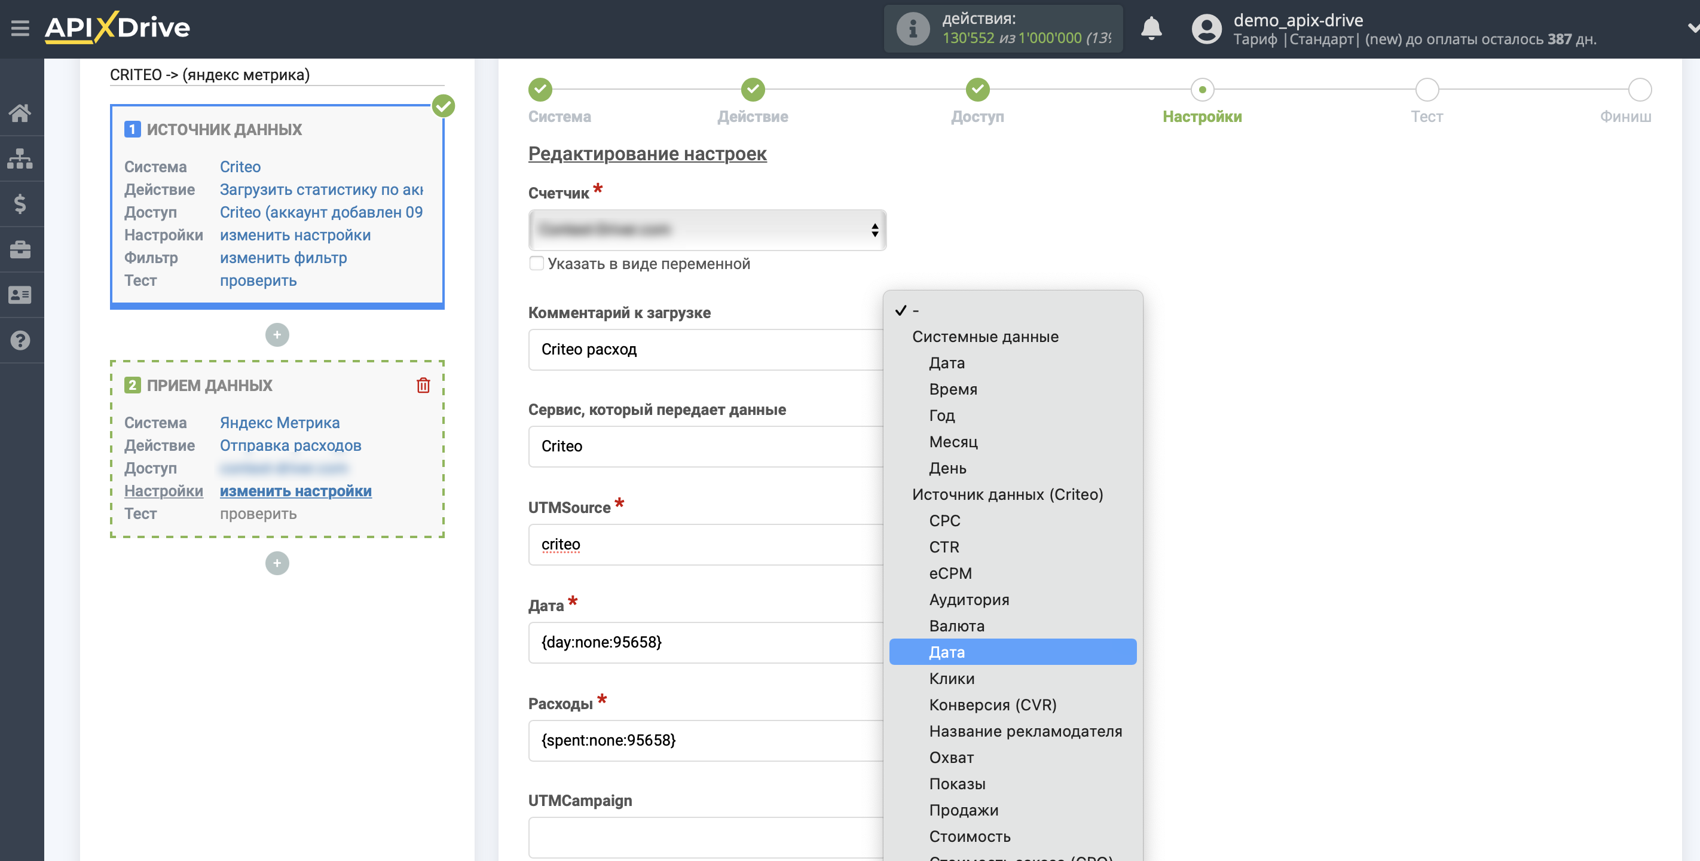Select Год option
This screenshot has height=861, width=1700.
click(1013, 416)
